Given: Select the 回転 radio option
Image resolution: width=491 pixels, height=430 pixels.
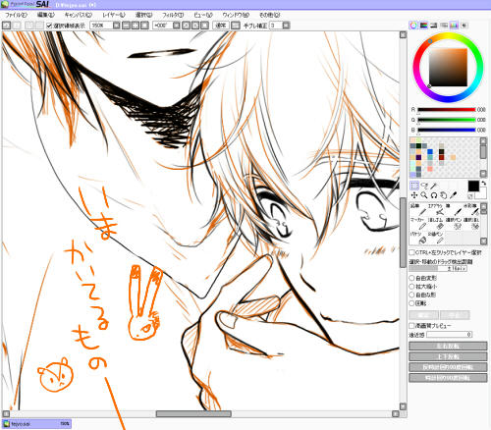Looking at the screenshot, I should tap(412, 303).
